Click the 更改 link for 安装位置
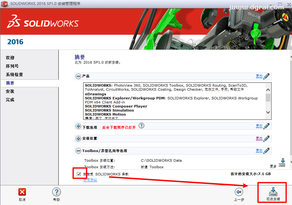Viewport: 292px width, 205px height. point(259,138)
